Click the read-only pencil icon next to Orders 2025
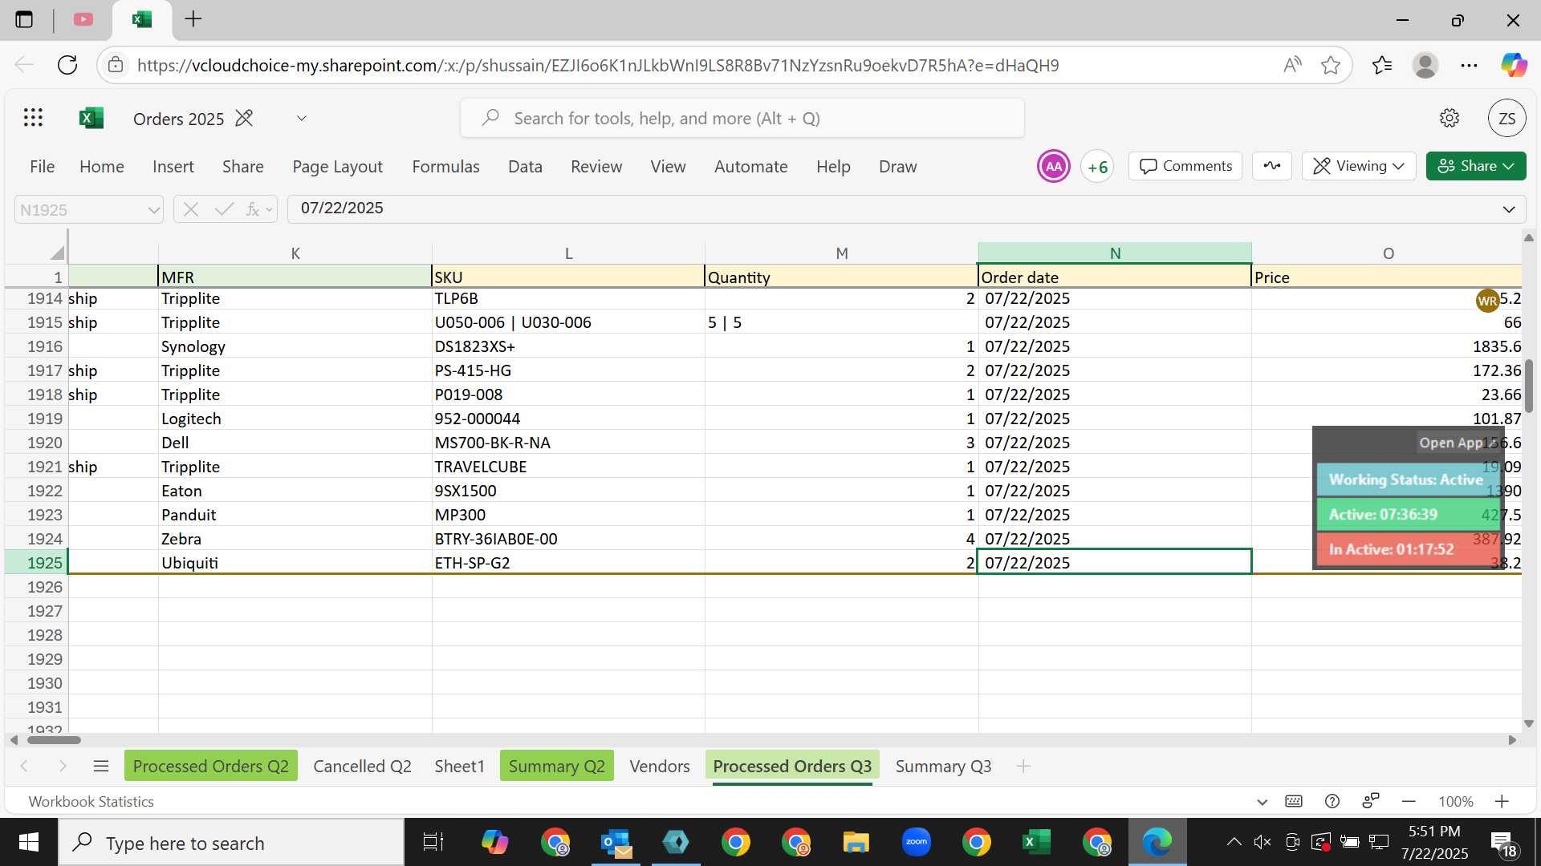The image size is (1541, 866). [x=244, y=118]
